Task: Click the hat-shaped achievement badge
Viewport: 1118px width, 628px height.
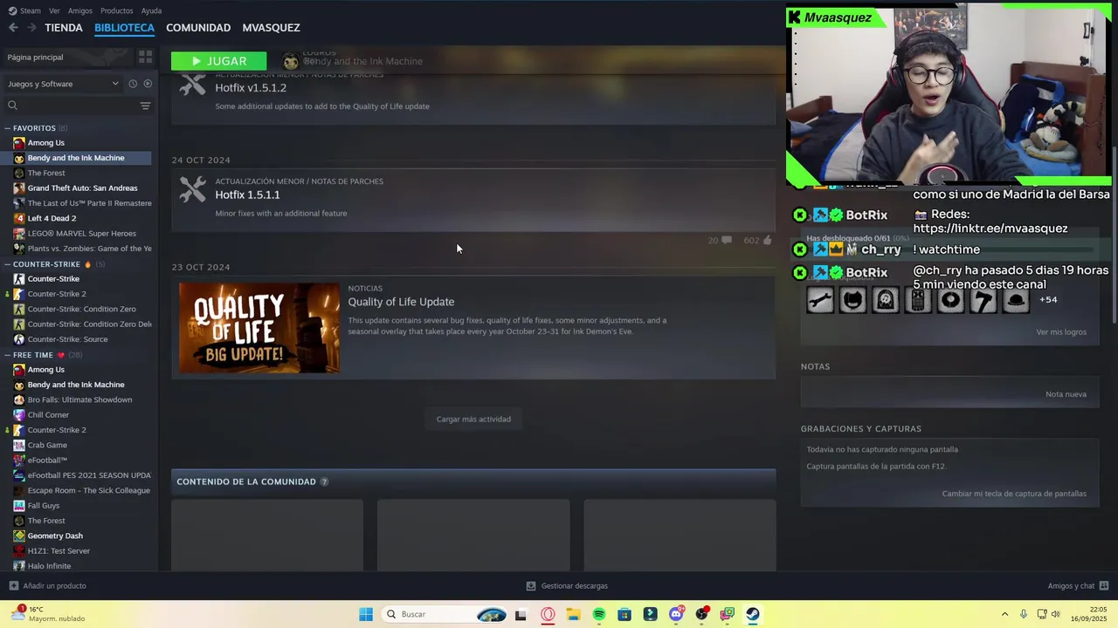Action: [x=1016, y=300]
